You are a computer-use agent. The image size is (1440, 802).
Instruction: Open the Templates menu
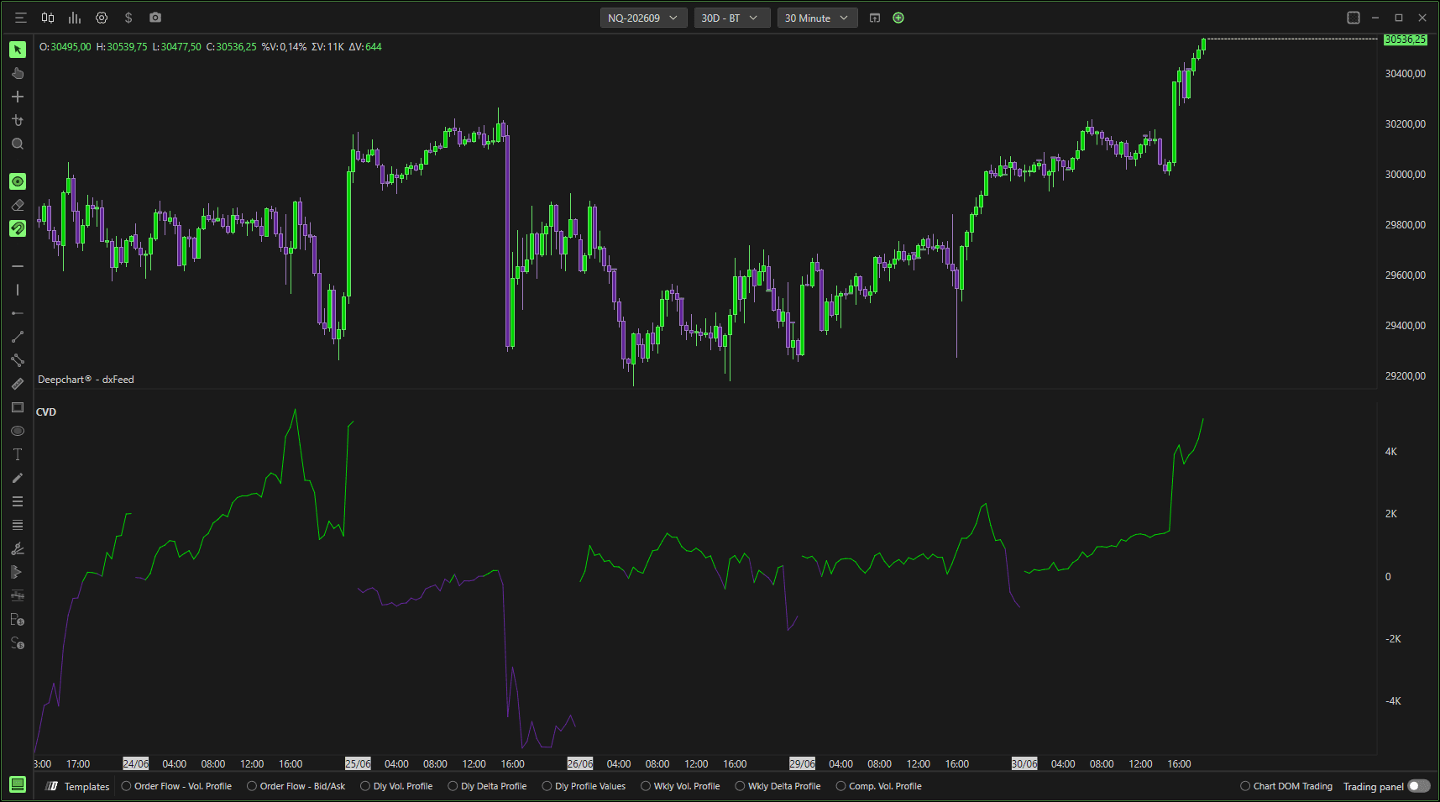78,786
